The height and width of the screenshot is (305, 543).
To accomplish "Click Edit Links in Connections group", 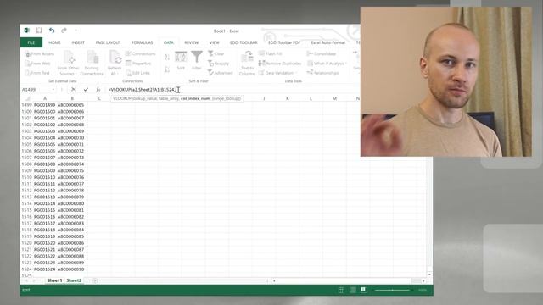I will (137, 73).
